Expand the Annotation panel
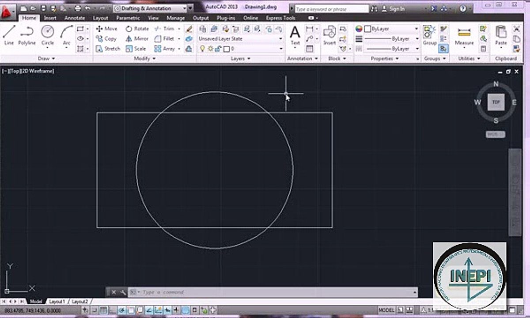 pos(303,58)
